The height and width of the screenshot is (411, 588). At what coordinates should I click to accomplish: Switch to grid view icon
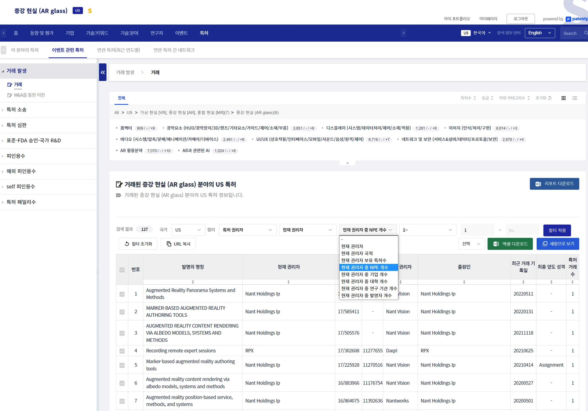click(x=563, y=98)
